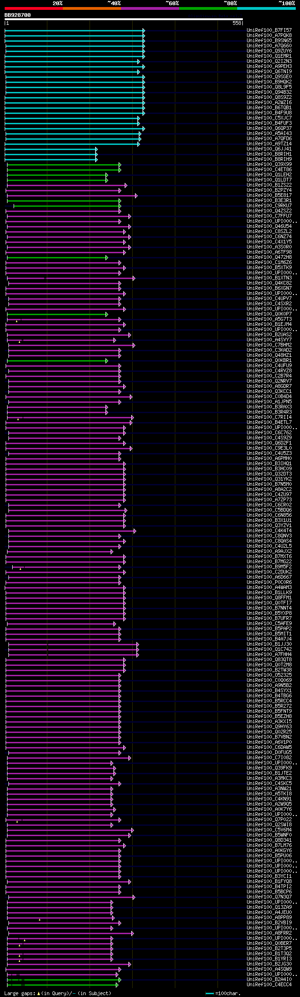Screen dimensions: 300x997
Task: Click label UniRef100_C9RKU7
Action: [x=269, y=205]
